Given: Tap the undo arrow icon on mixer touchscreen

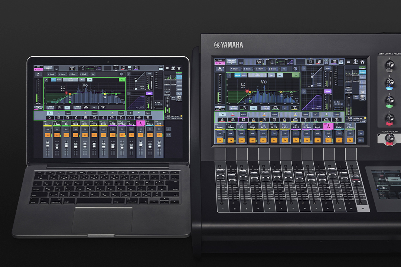Looking at the screenshot, I should tap(362, 92).
